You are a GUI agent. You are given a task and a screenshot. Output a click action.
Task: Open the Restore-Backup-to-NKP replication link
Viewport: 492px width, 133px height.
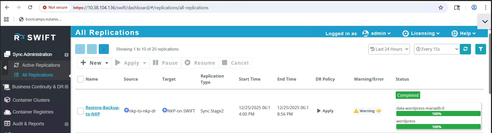[x=103, y=111]
